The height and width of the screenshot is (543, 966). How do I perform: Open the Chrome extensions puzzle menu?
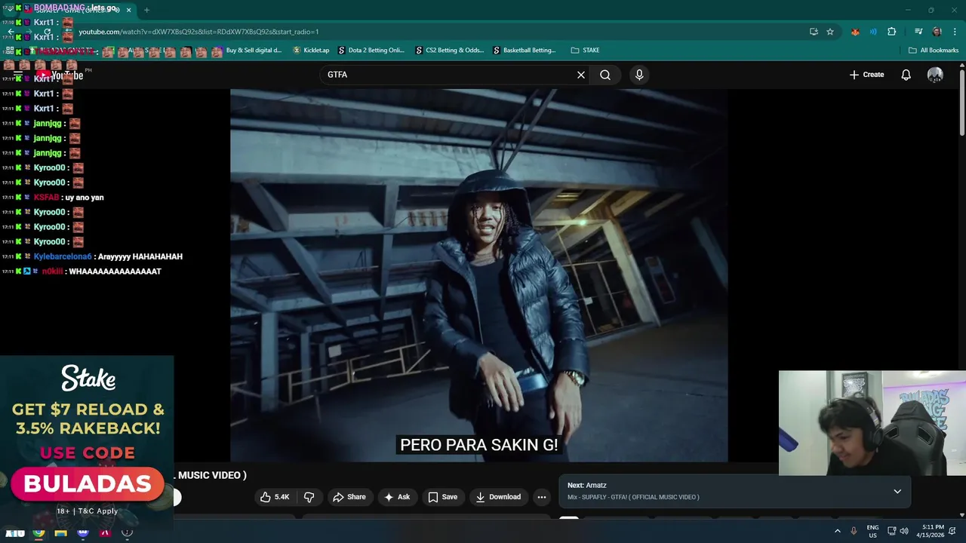(892, 32)
